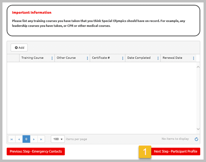Sort by the Certificate # column header
The image size is (206, 162).
pyautogui.click(x=101, y=58)
